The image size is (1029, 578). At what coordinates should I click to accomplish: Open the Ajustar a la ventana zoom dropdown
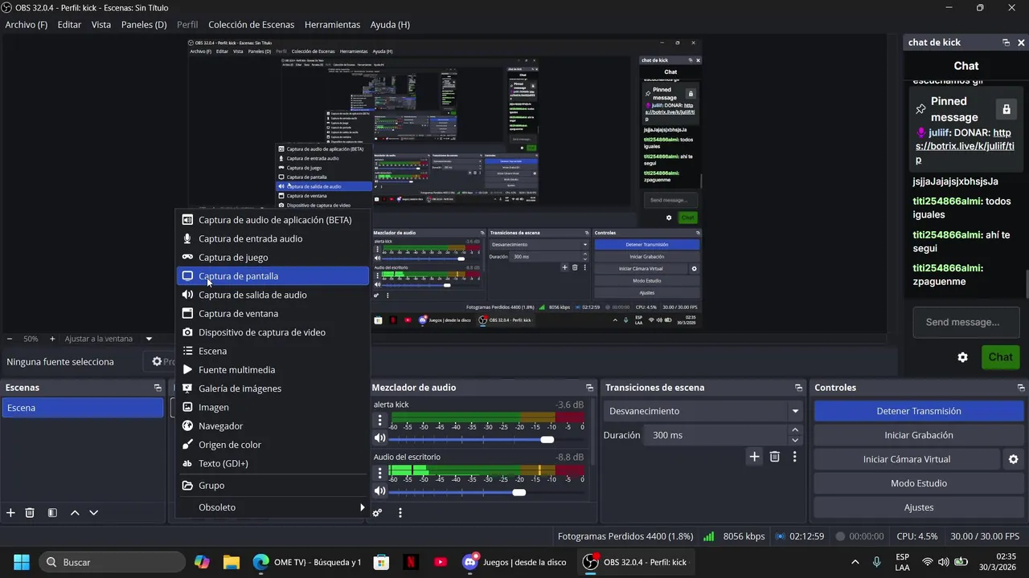(x=149, y=339)
